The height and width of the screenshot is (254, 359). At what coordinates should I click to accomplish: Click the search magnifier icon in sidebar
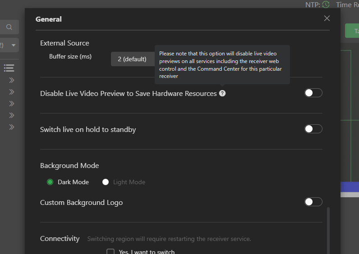tap(9, 27)
